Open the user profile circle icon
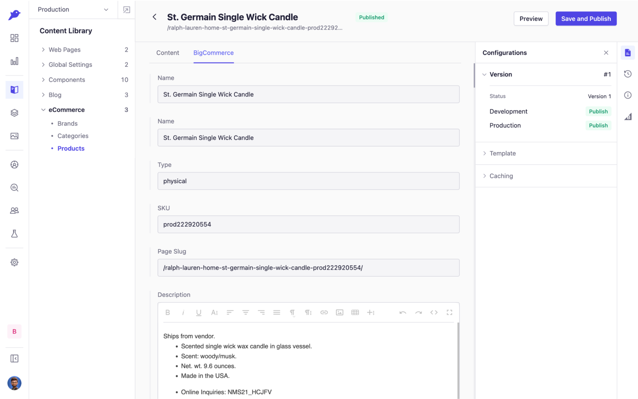 (x=14, y=165)
